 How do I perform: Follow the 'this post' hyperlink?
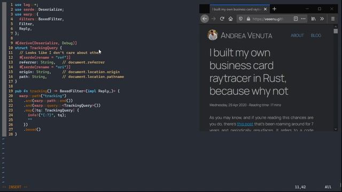[245, 124]
